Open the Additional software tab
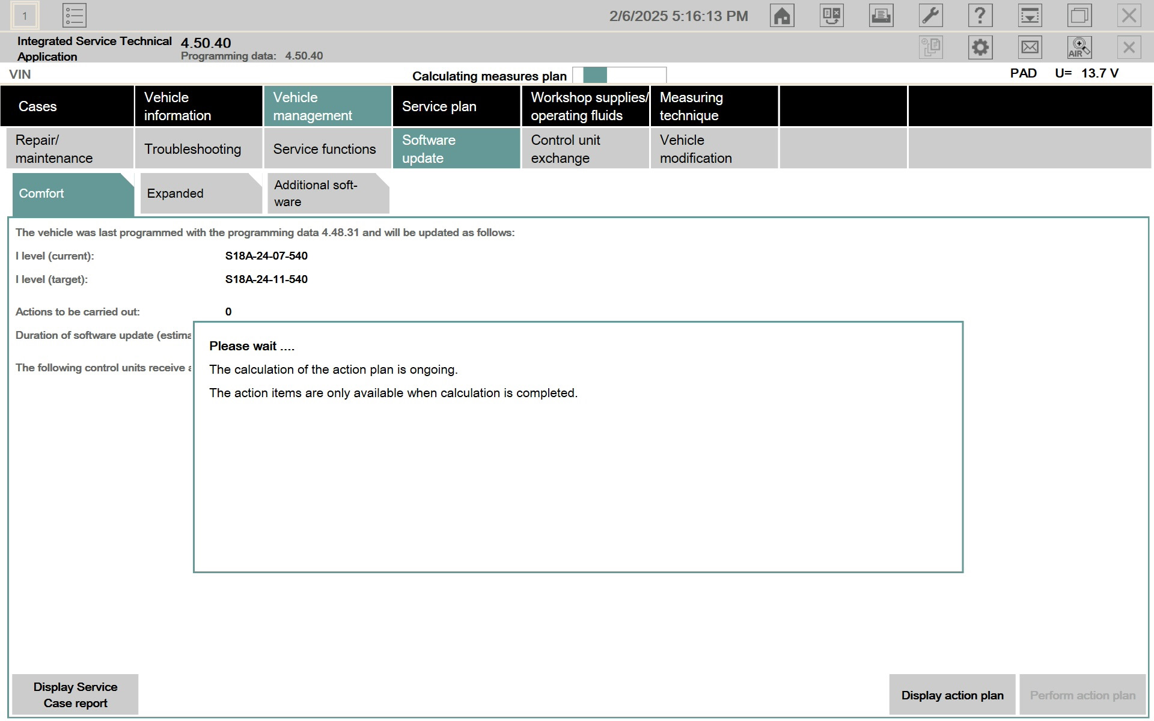1154x721 pixels. pos(328,193)
